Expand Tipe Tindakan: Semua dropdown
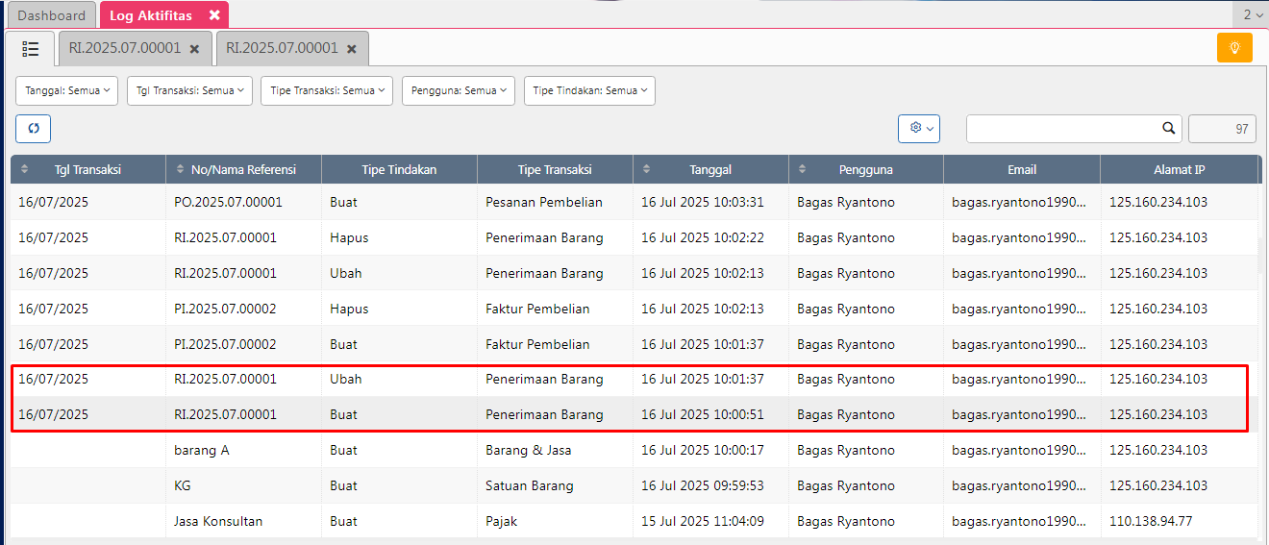This screenshot has height=545, width=1269. pyautogui.click(x=588, y=90)
